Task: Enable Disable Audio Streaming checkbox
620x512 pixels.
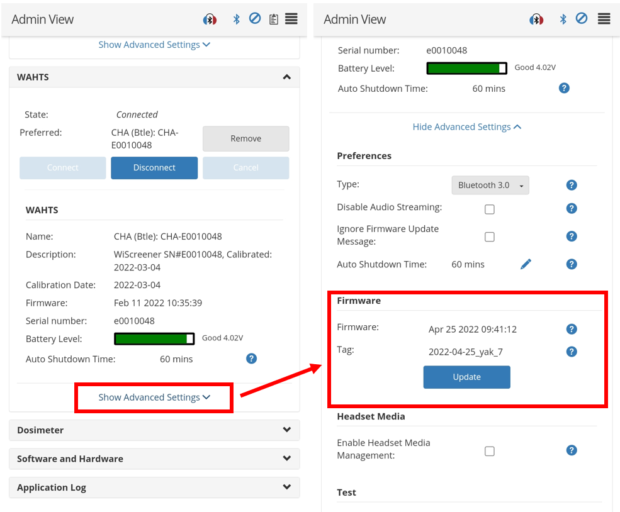Action: coord(489,209)
